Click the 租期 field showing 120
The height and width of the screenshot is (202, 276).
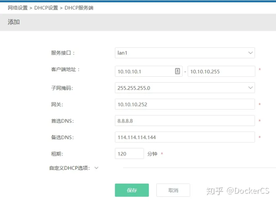click(x=130, y=154)
